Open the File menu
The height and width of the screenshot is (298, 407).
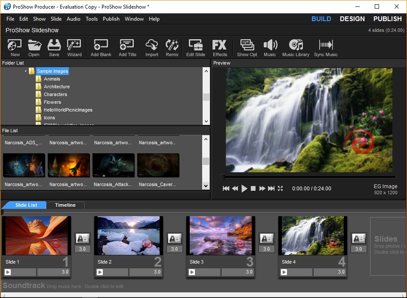click(10, 19)
